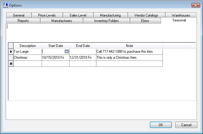Open the Start Date calendar picker
The image size is (203, 134).
(67, 51)
